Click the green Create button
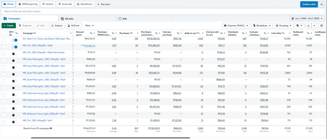The width and height of the screenshot is (327, 139). tap(9, 26)
